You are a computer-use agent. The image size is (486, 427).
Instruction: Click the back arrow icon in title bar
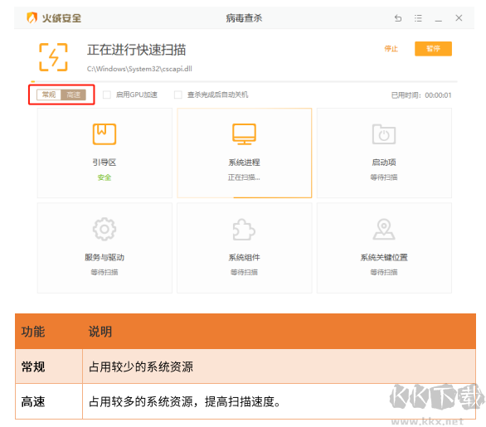398,18
